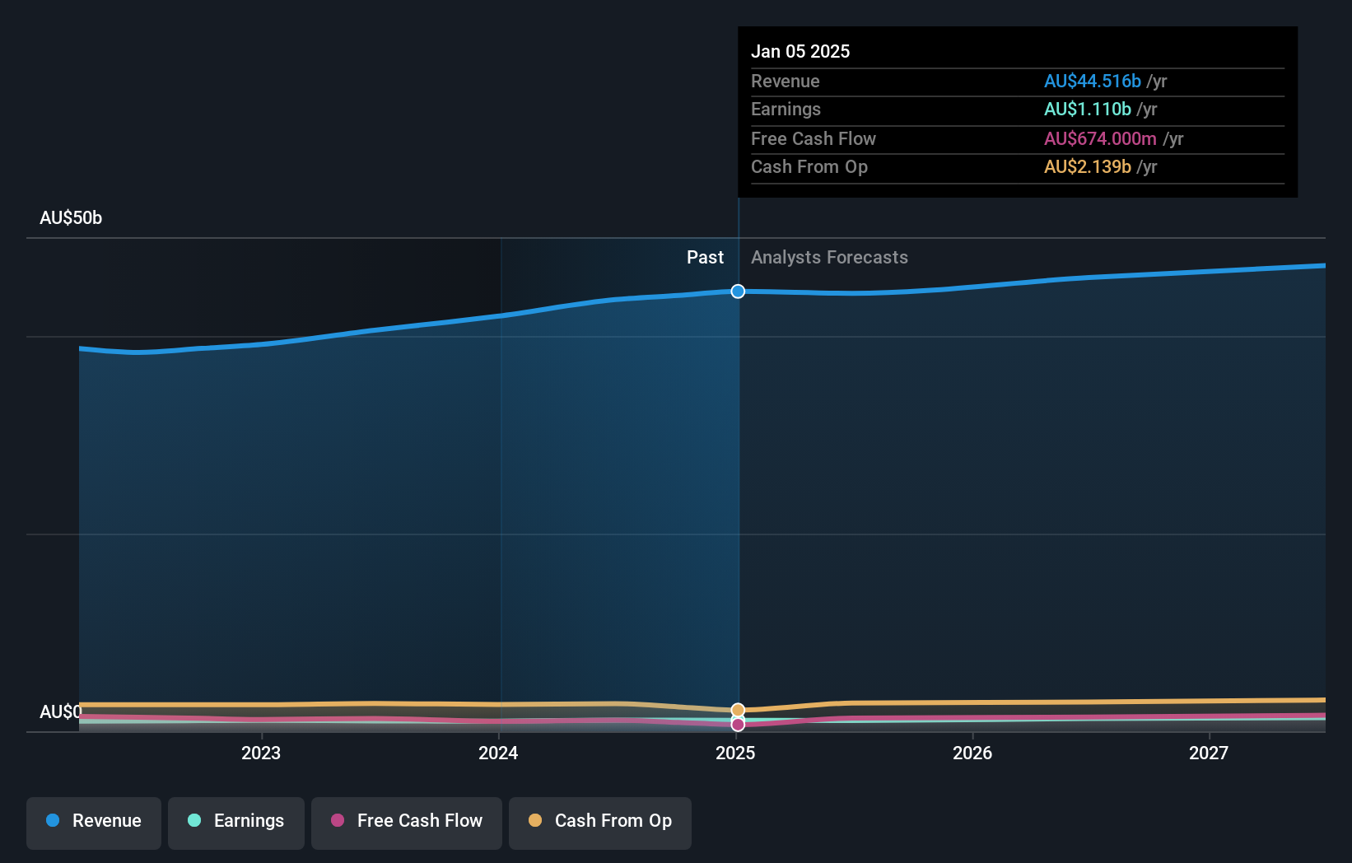Click the Free Cash Flow marker at 2025

pyautogui.click(x=738, y=725)
